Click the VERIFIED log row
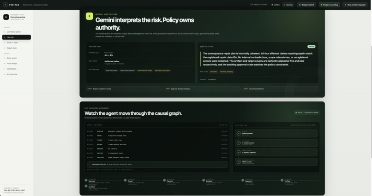Image resolution: width=372 pixels, height=196 pixels. coord(157,153)
